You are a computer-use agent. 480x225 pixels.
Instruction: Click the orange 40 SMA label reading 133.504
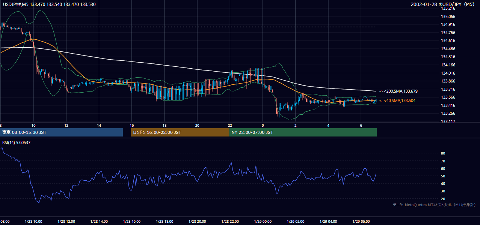[x=397, y=100]
